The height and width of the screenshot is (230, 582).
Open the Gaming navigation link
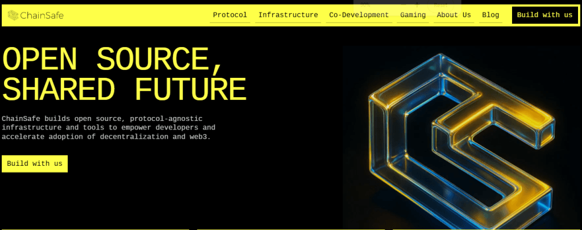pos(413,15)
